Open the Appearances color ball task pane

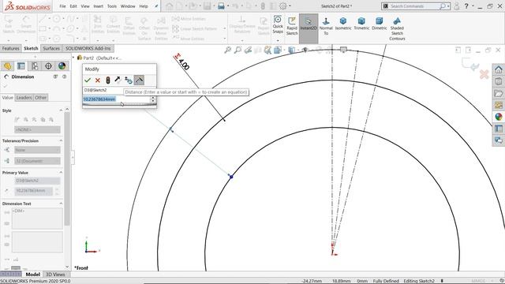(499, 117)
